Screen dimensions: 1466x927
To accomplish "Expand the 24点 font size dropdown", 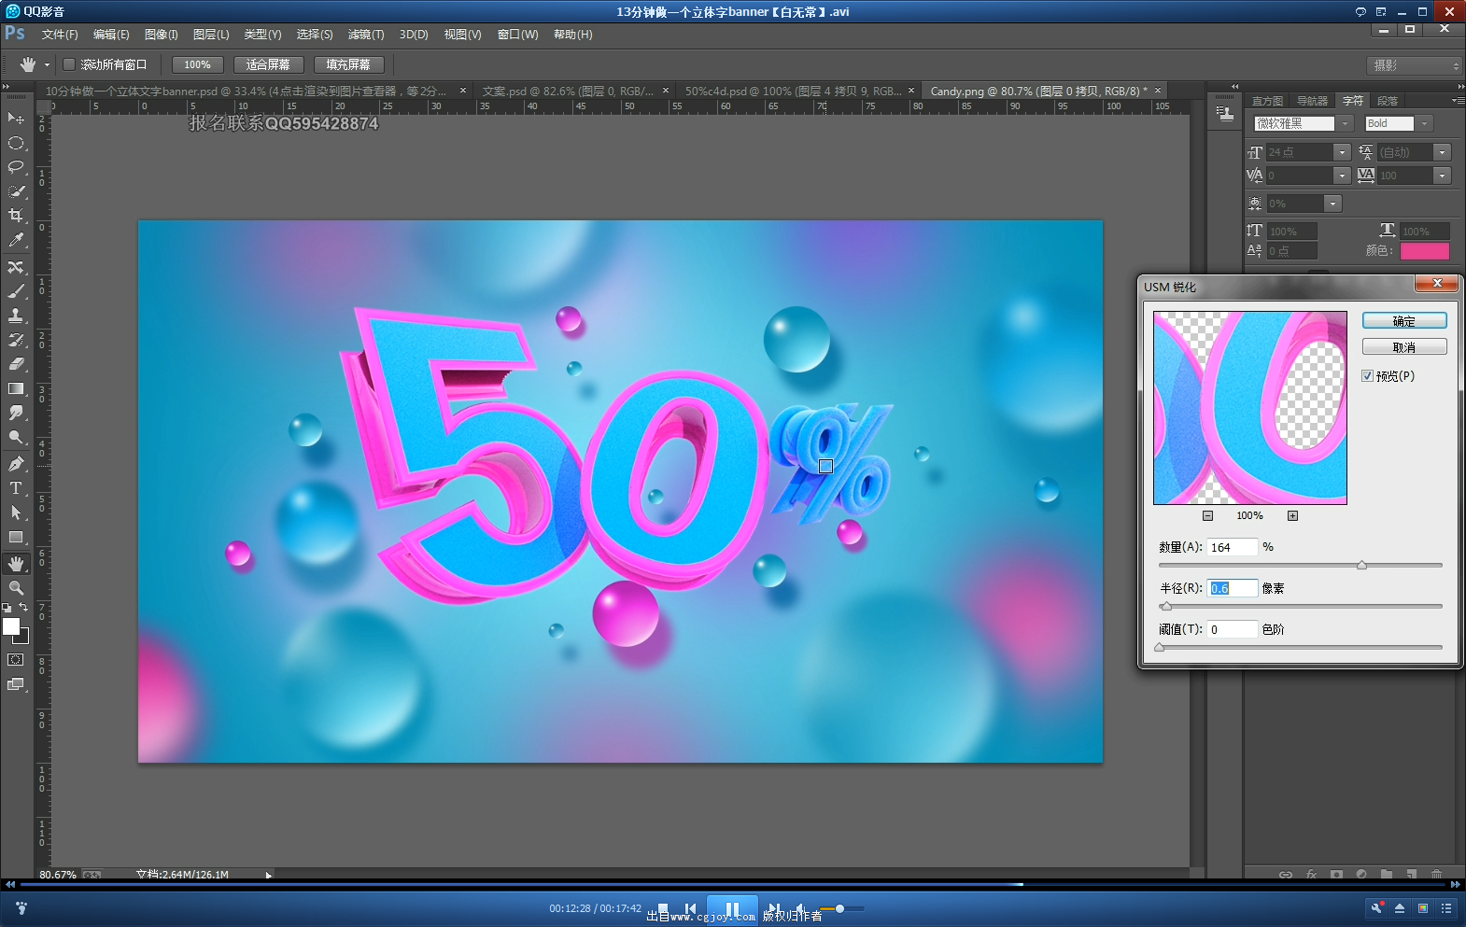I will [1342, 152].
